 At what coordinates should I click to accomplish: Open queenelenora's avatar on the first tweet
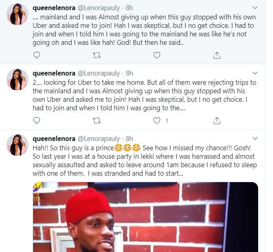tap(17, 15)
